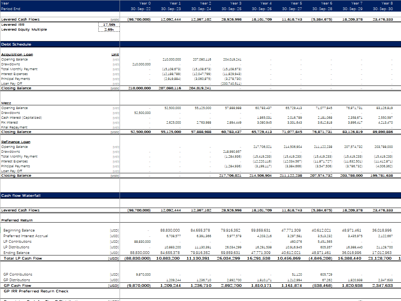Select the Refinance Loan heading cell
401x301 pixels.
point(16,142)
